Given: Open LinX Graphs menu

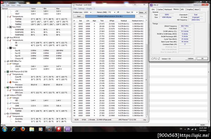Looking at the screenshot, I should click(x=89, y=8).
